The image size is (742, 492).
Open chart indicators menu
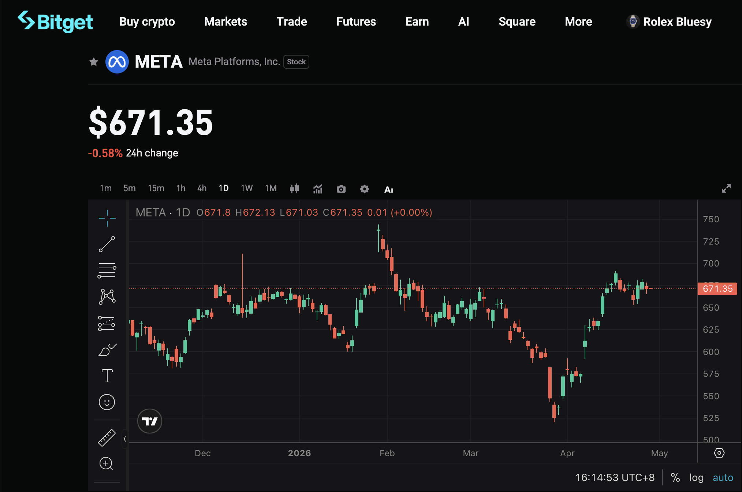tap(318, 189)
